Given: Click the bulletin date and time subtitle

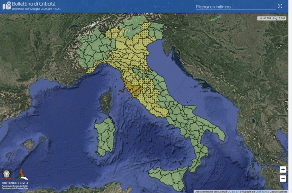Looking at the screenshot, I should coord(36,9).
